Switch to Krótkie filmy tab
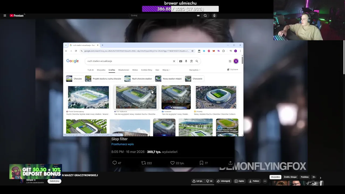This screenshot has height=194, width=345. [x=147, y=70]
